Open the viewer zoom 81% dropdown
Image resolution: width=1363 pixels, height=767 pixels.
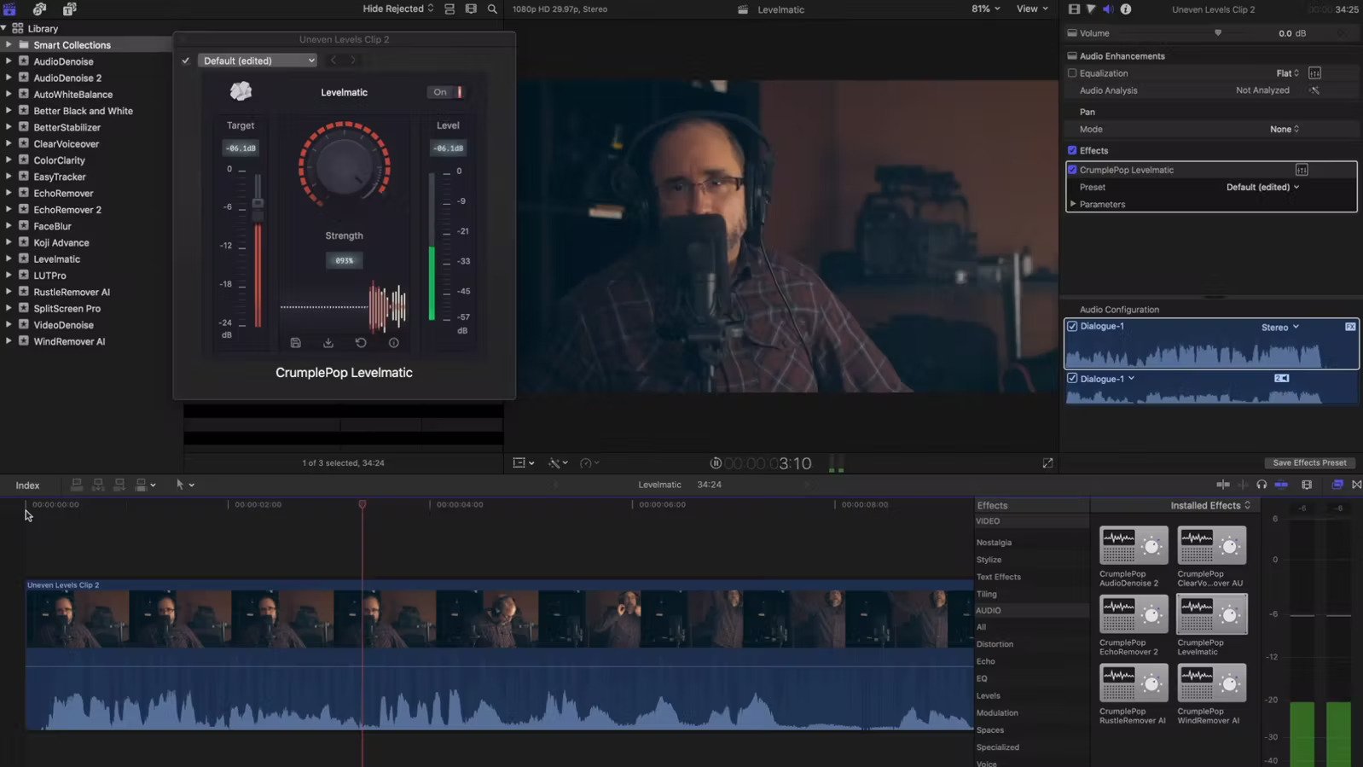pyautogui.click(x=986, y=9)
